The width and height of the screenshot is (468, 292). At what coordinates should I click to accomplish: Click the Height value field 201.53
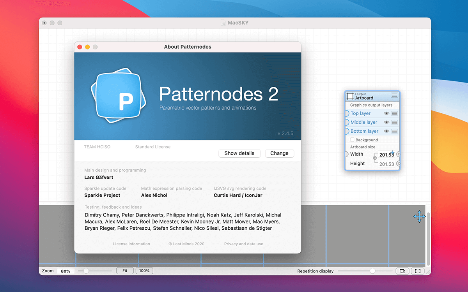(386, 164)
